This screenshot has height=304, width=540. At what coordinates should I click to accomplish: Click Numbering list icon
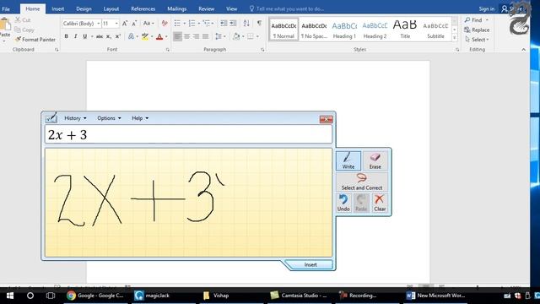pyautogui.click(x=192, y=23)
